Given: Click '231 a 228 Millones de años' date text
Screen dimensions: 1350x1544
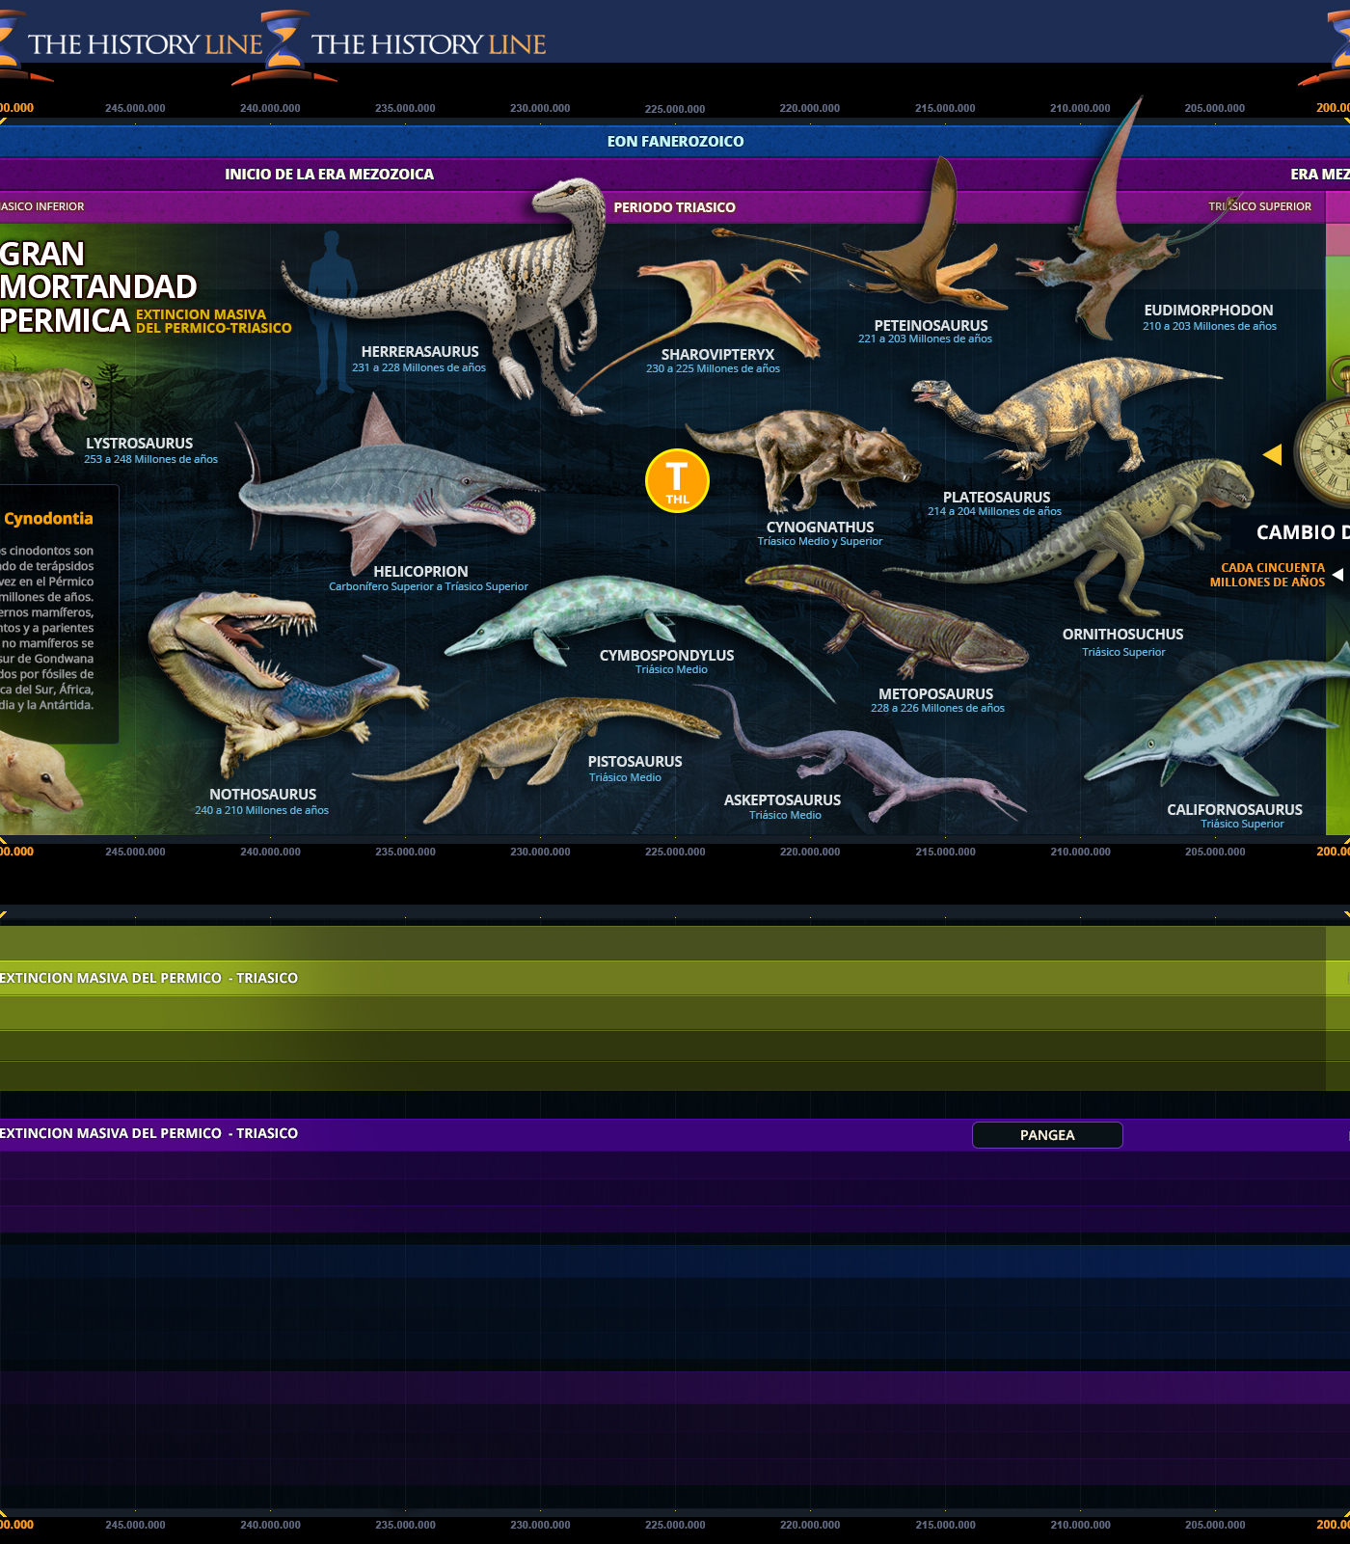Looking at the screenshot, I should (418, 367).
